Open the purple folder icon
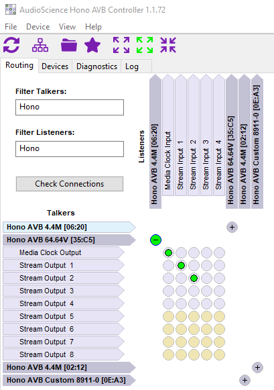This screenshot has height=390, width=274. pos(69,45)
